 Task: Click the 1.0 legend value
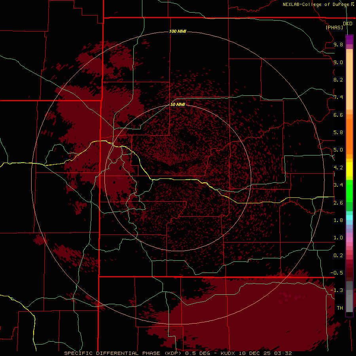pyautogui.click(x=338, y=238)
